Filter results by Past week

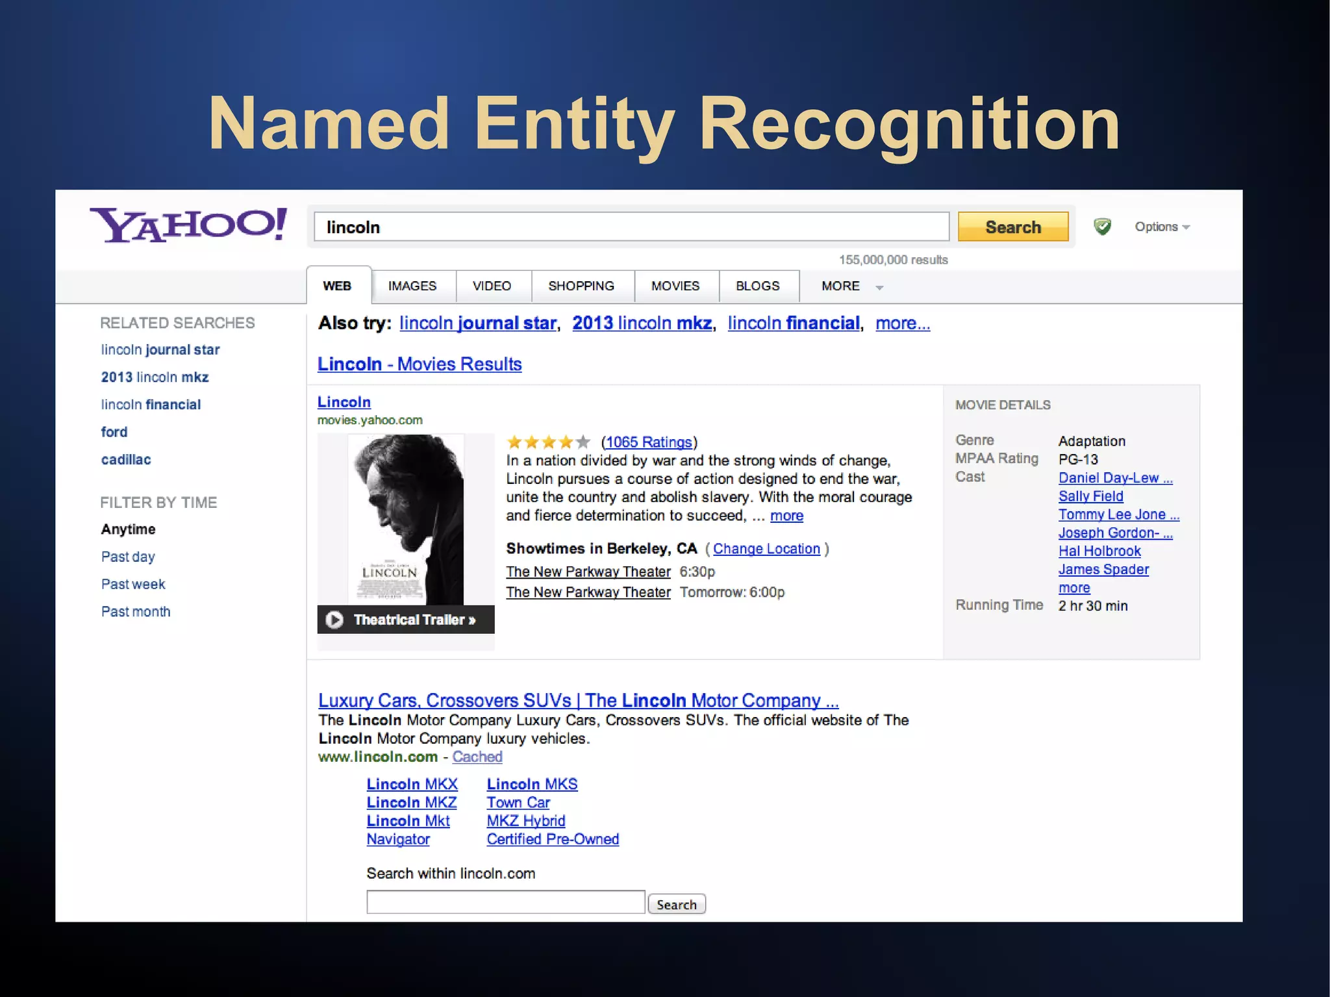pos(133,584)
